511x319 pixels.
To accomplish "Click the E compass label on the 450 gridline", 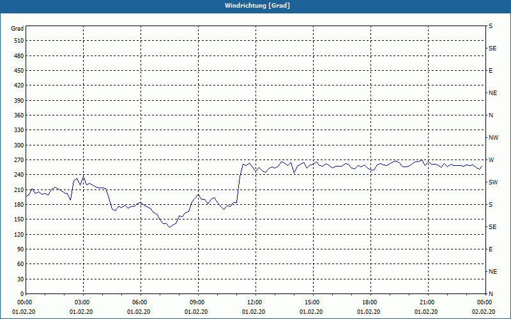I will pos(491,71).
